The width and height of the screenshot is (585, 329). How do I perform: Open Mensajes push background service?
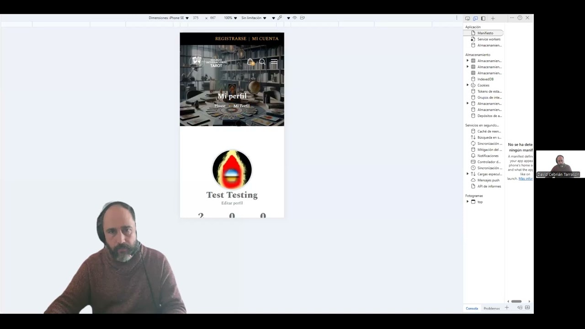point(484,180)
